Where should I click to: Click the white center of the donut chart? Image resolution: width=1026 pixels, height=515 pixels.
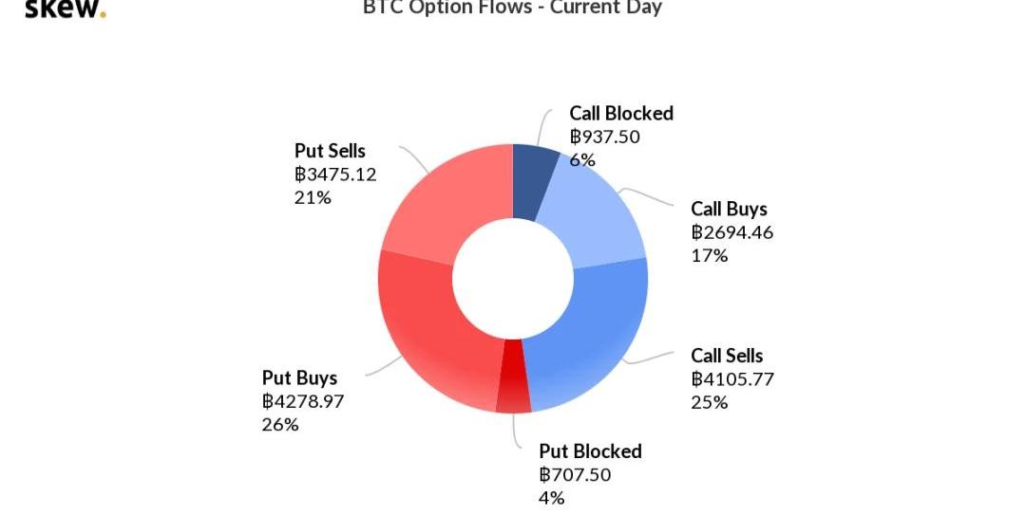pos(512,280)
